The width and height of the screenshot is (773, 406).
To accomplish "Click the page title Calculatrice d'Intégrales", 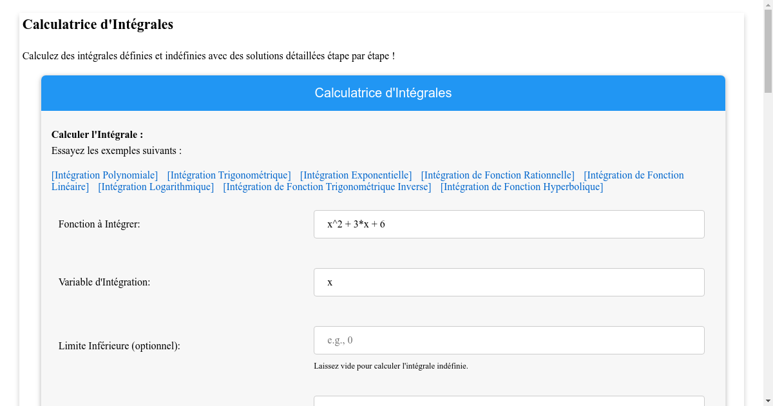I will click(x=97, y=24).
